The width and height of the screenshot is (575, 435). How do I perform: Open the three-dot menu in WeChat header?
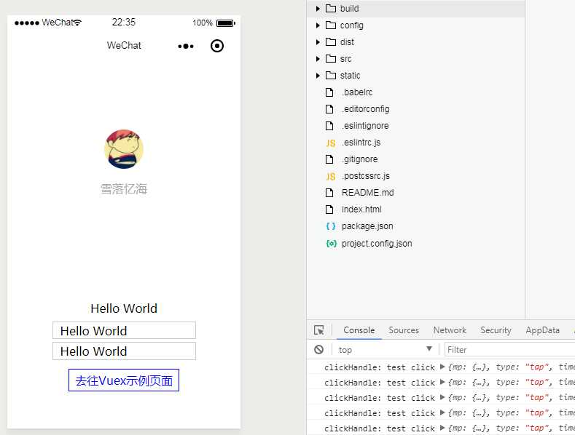click(186, 46)
